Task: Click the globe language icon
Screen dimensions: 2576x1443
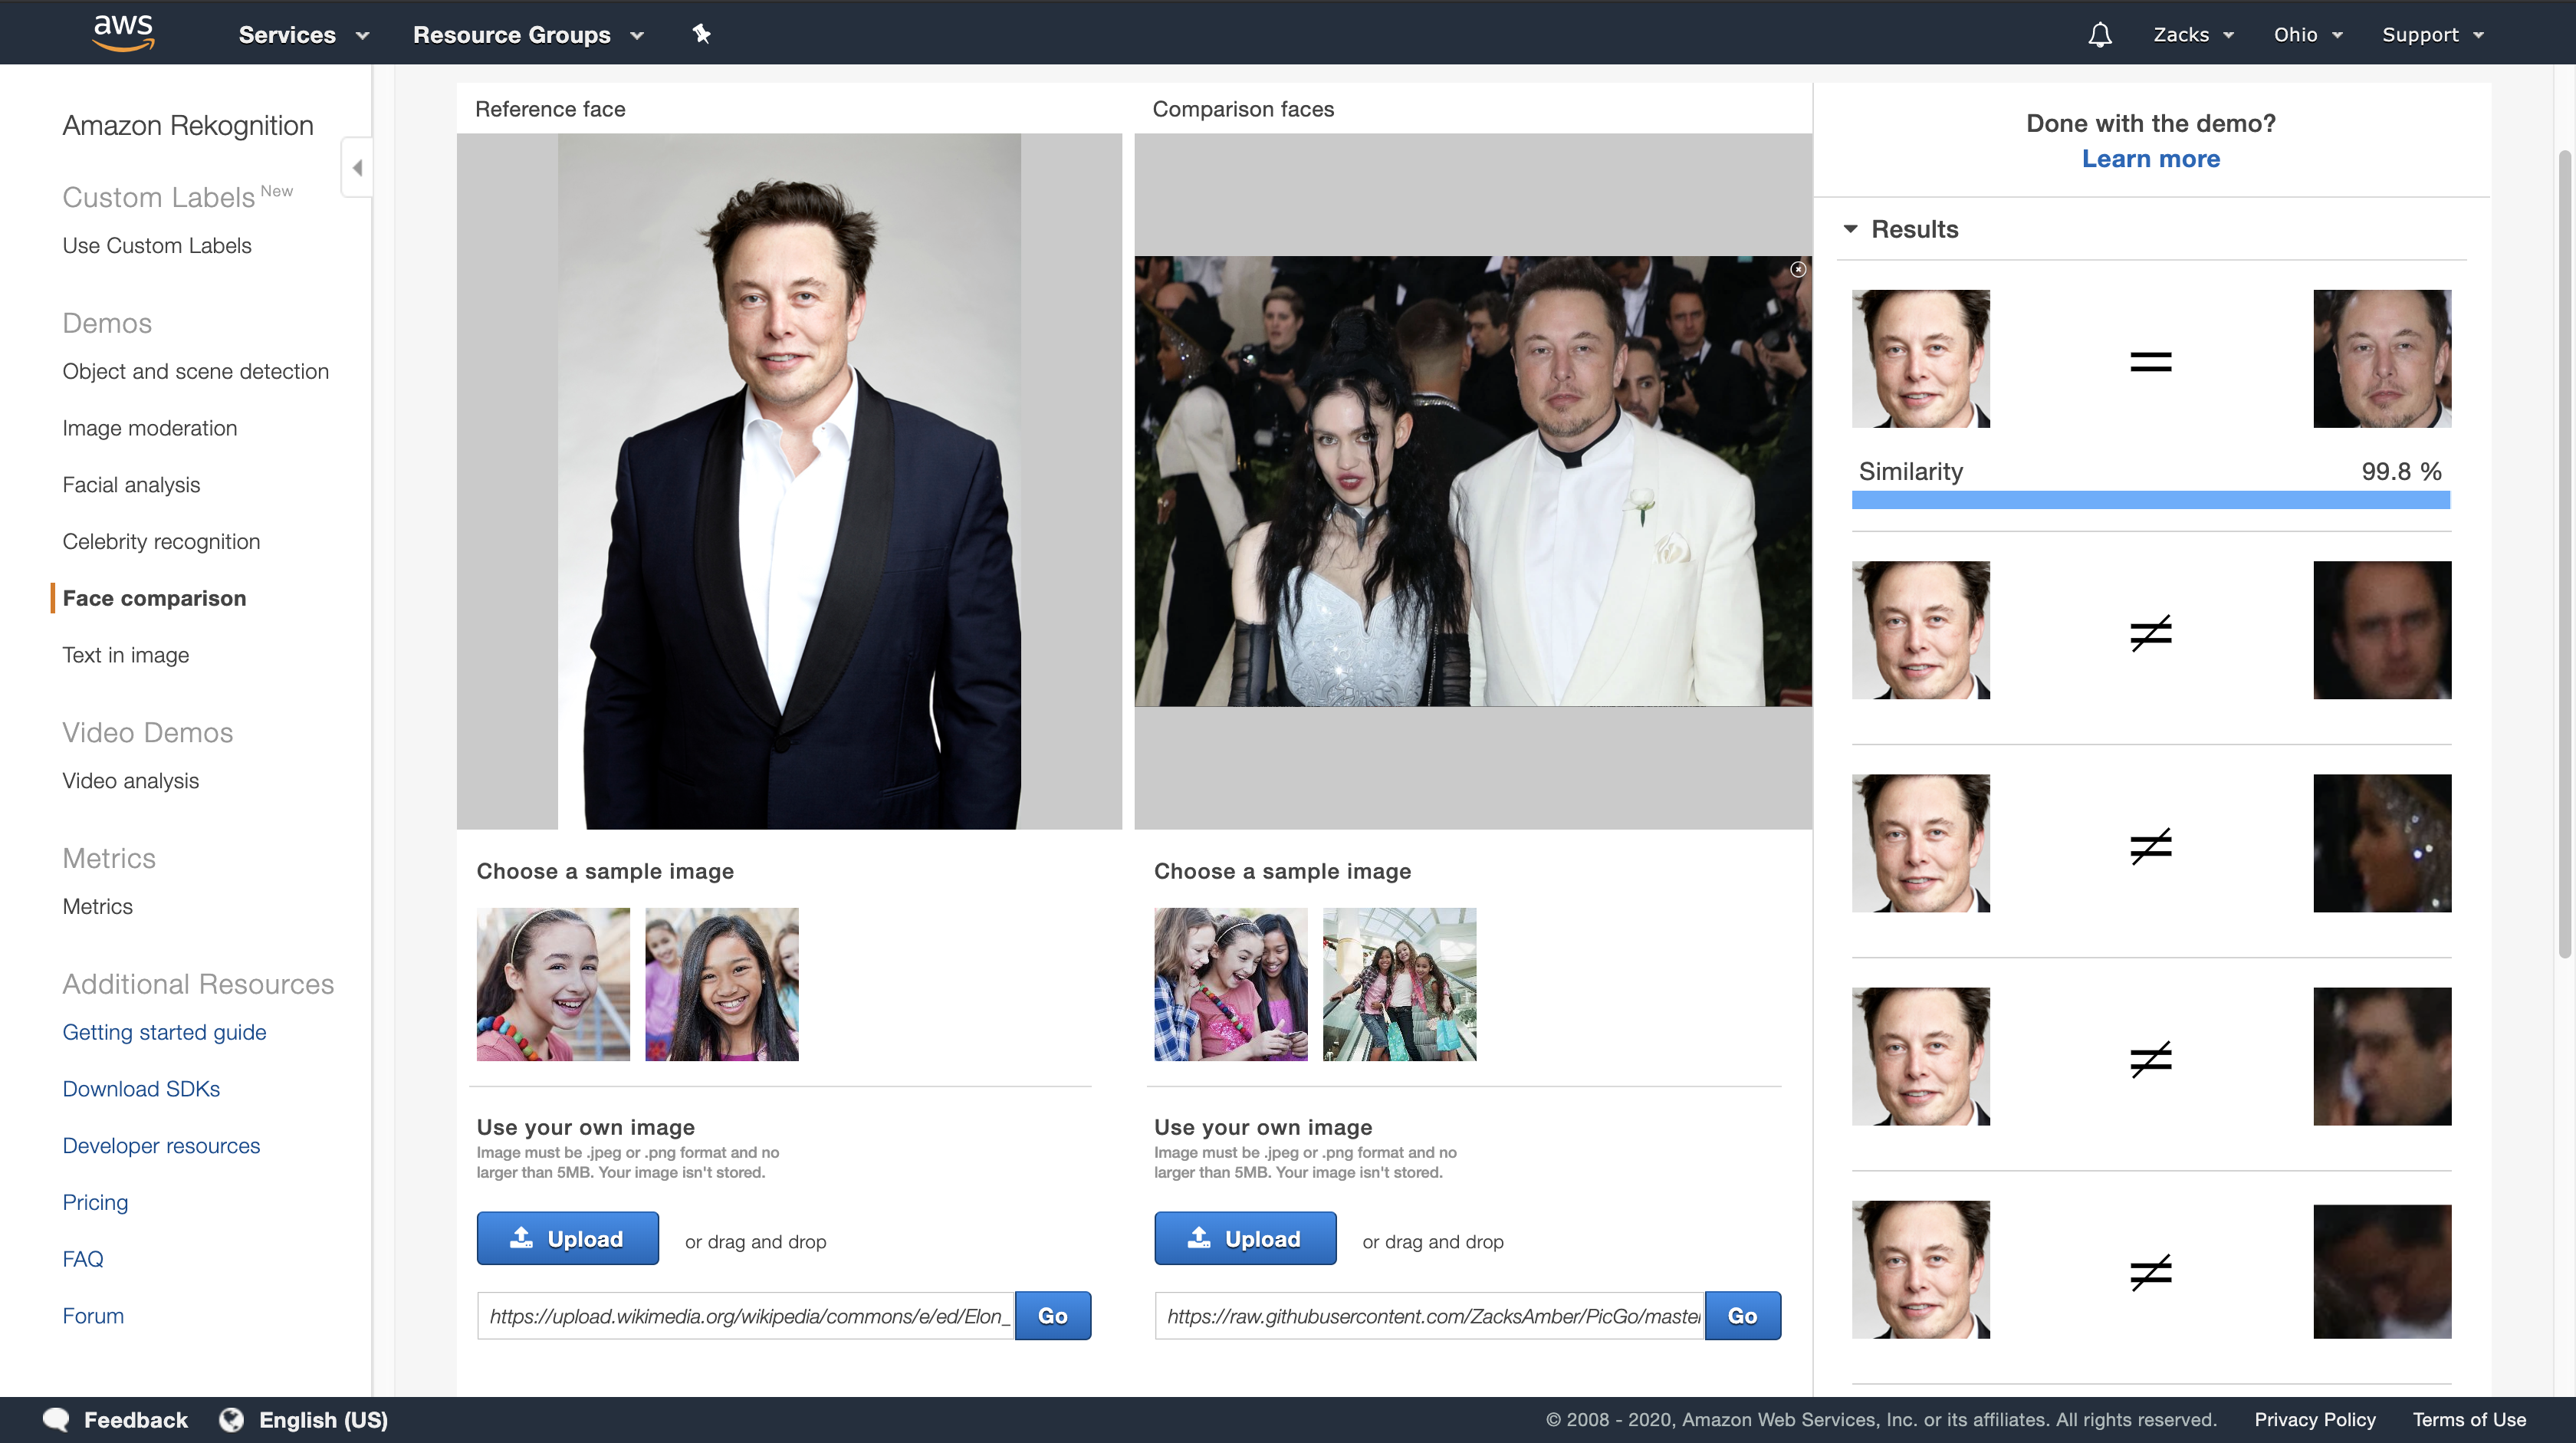Action: tap(231, 1419)
